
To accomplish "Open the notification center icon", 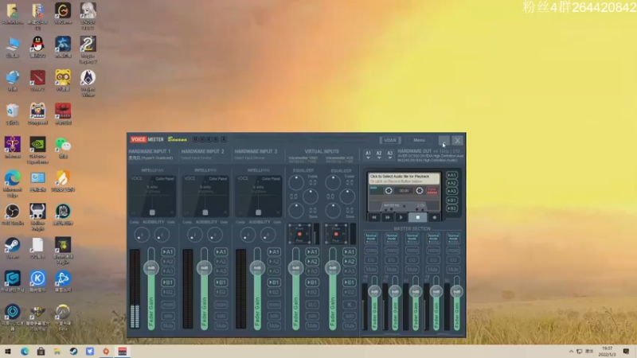I will tap(626, 352).
